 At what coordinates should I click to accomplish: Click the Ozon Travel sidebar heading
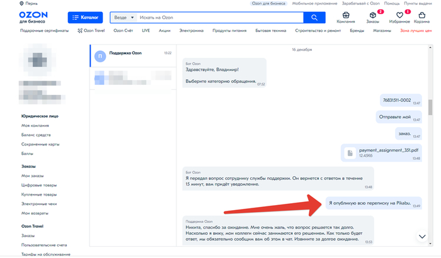click(32, 227)
